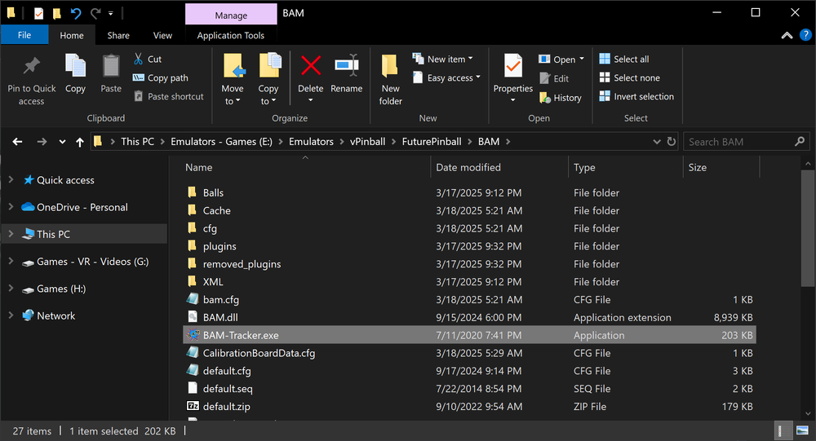Click vPinball breadcrumb in address bar
The width and height of the screenshot is (816, 441).
coord(367,142)
